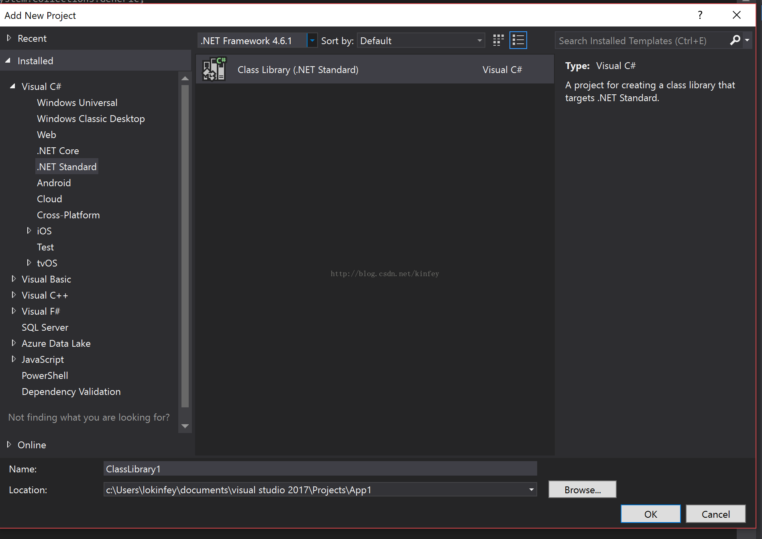Expand the Online section
Image resolution: width=762 pixels, height=539 pixels.
(x=9, y=444)
